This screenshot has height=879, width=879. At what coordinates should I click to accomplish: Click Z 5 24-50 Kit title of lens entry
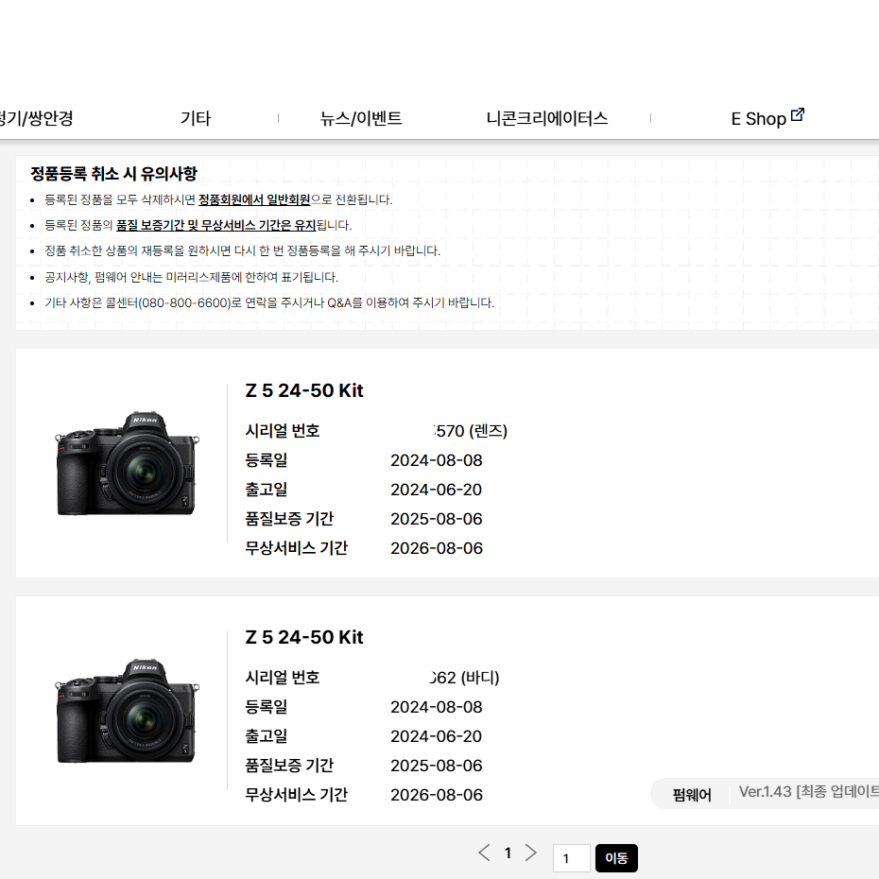pyautogui.click(x=304, y=390)
